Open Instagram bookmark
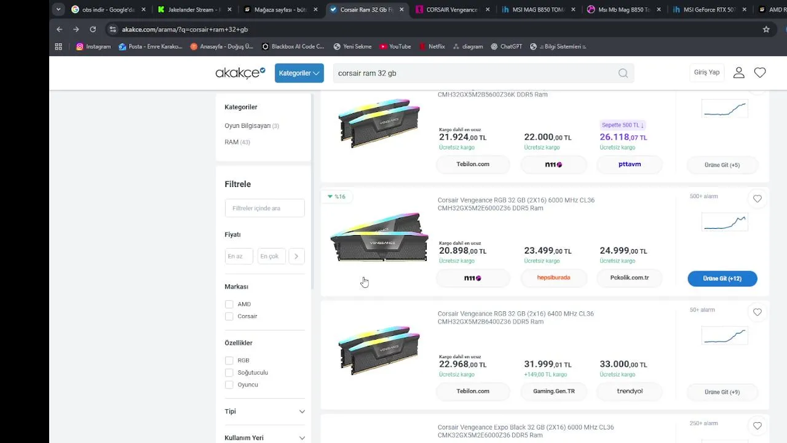Viewport: 787px width, 443px height. (93, 46)
